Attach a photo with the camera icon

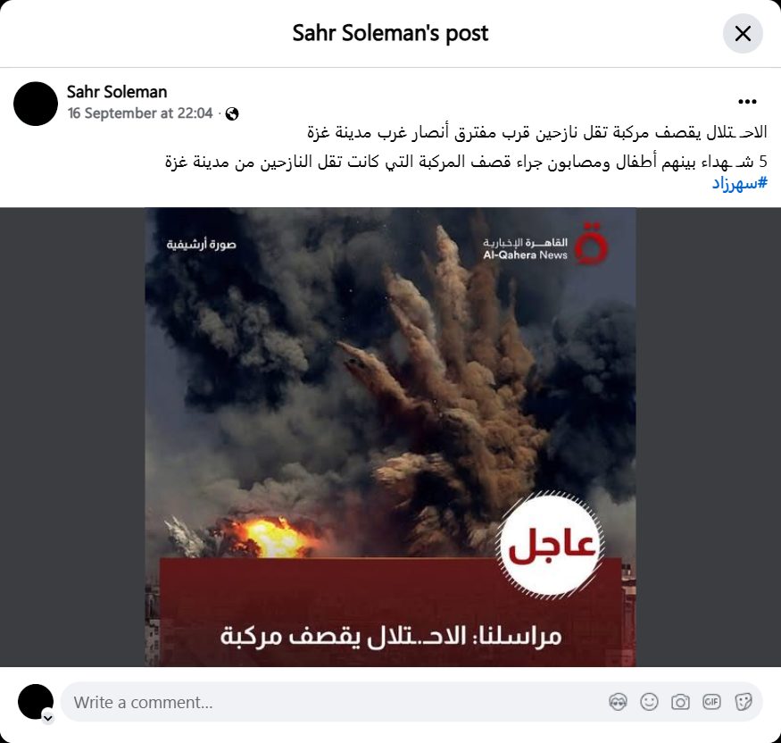(x=680, y=702)
